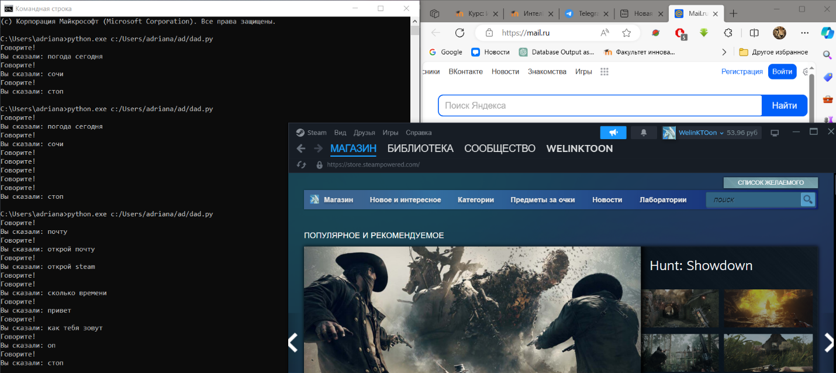The height and width of the screenshot is (373, 836).
Task: Go forward in Steam navigation
Action: pyautogui.click(x=318, y=148)
